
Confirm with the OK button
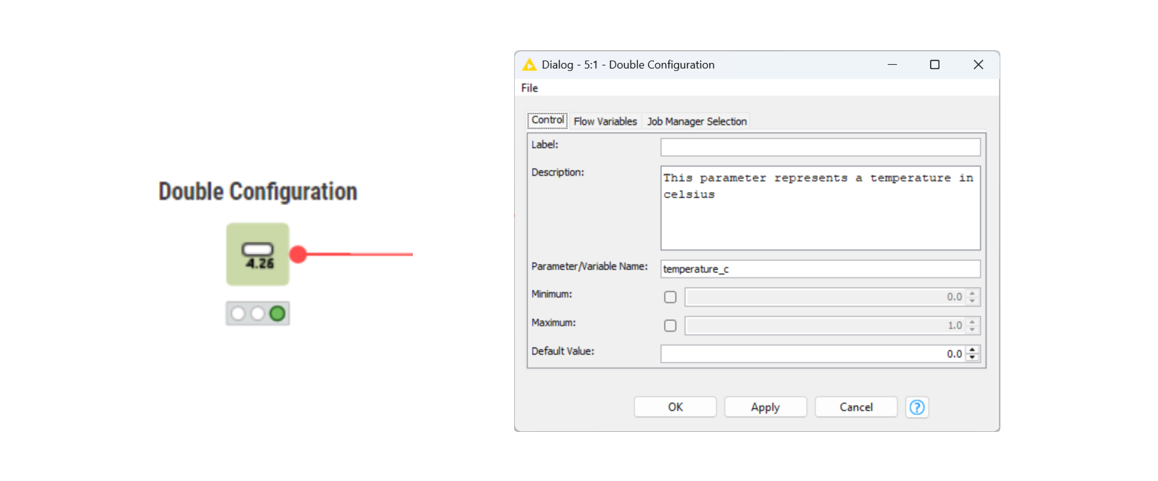[x=675, y=407]
